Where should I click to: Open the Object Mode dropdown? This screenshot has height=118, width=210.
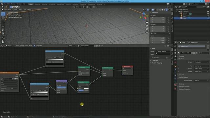pos(7,10)
